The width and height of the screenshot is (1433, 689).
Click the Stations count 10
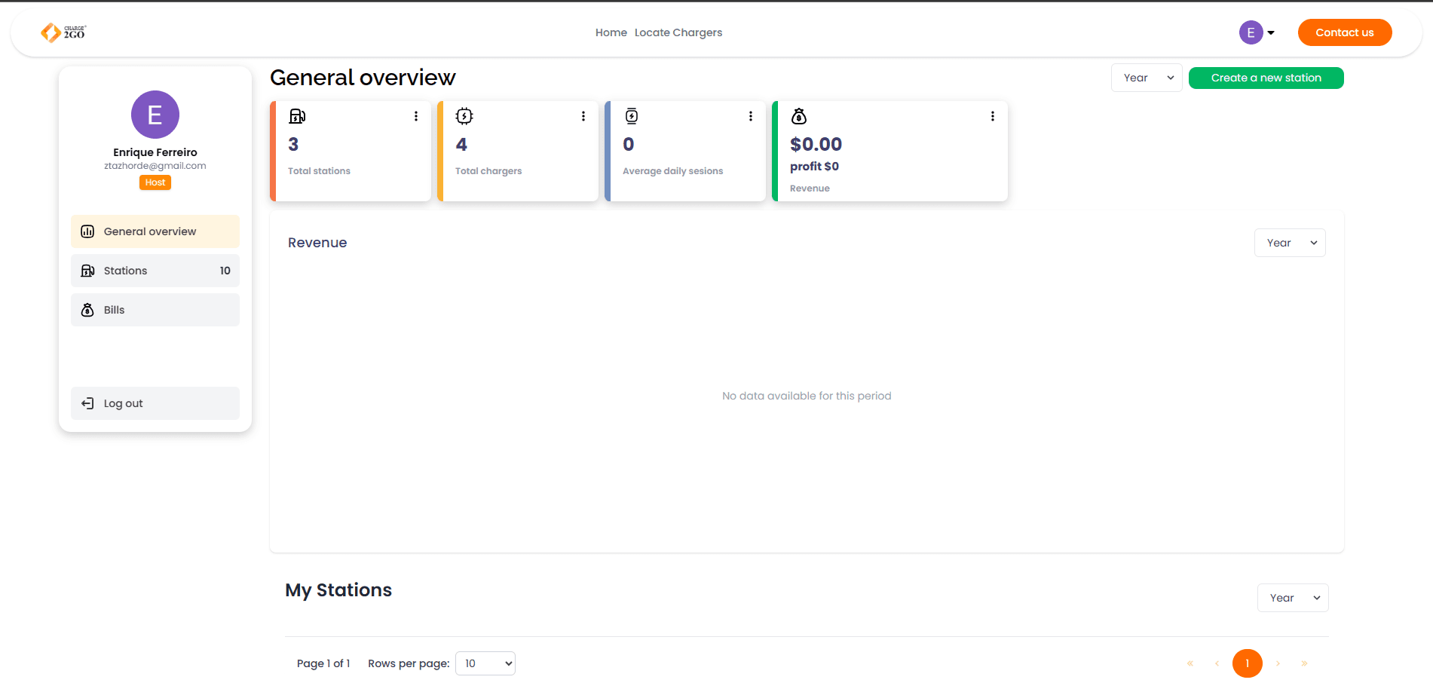tap(225, 271)
